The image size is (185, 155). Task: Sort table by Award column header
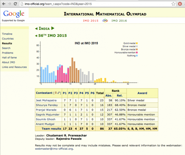click(142, 93)
